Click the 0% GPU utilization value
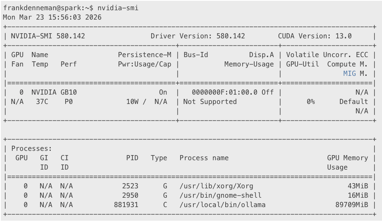 coord(310,101)
